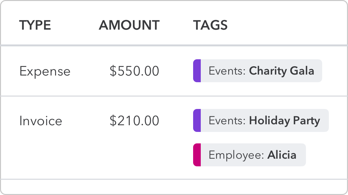Click purple color bar on Holiday Party tag
The width and height of the screenshot is (348, 195).
[197, 120]
